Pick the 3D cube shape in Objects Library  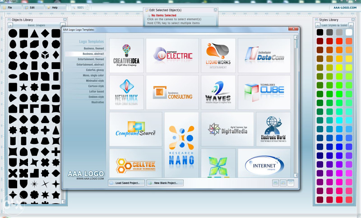45,55
